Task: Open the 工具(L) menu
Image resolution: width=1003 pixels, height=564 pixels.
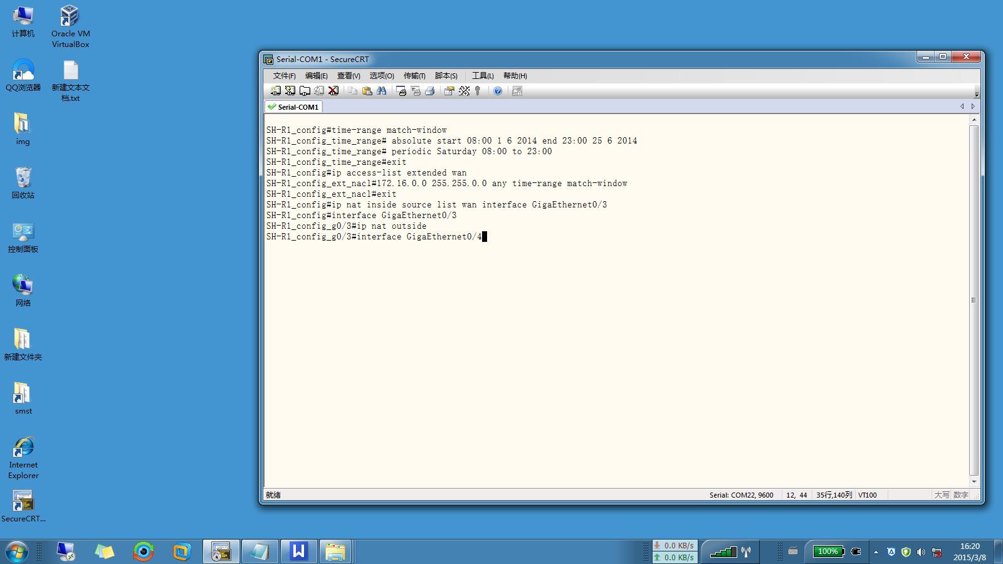Action: pos(483,76)
